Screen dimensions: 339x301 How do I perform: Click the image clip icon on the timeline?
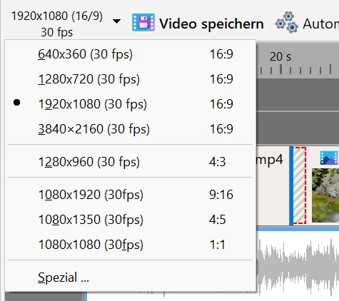coord(329,158)
